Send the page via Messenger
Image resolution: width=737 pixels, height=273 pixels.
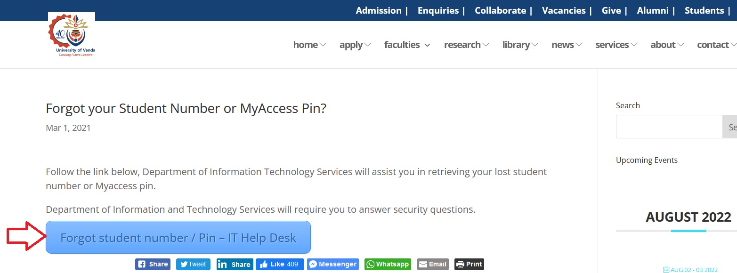tap(332, 264)
